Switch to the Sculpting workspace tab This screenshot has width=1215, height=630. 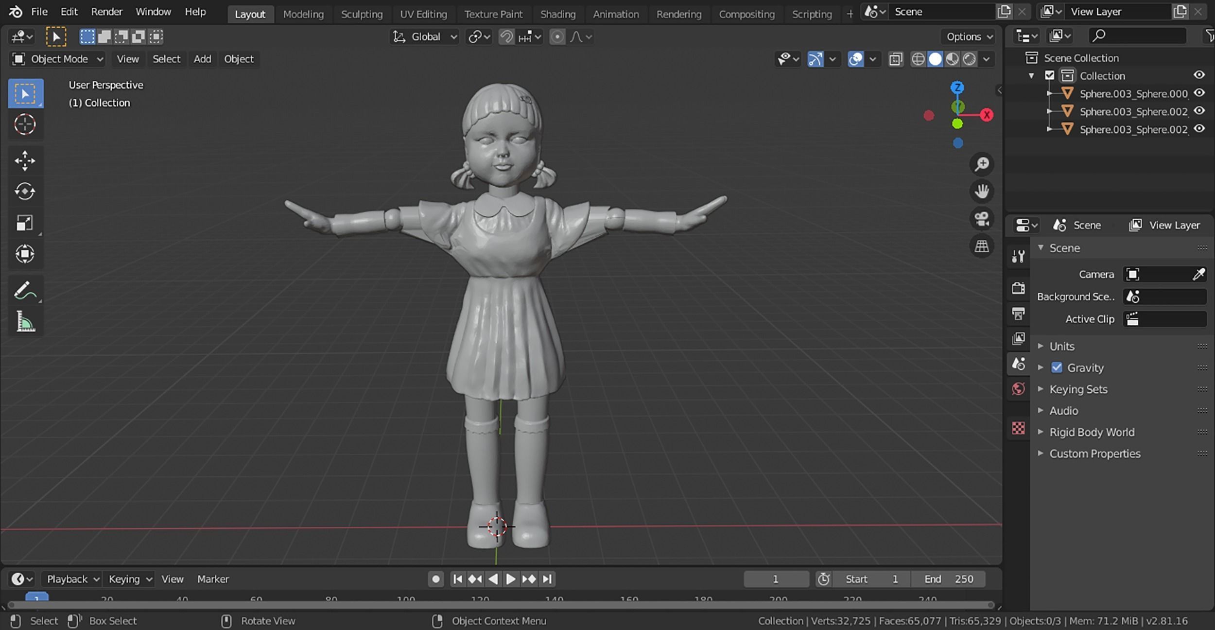362,14
